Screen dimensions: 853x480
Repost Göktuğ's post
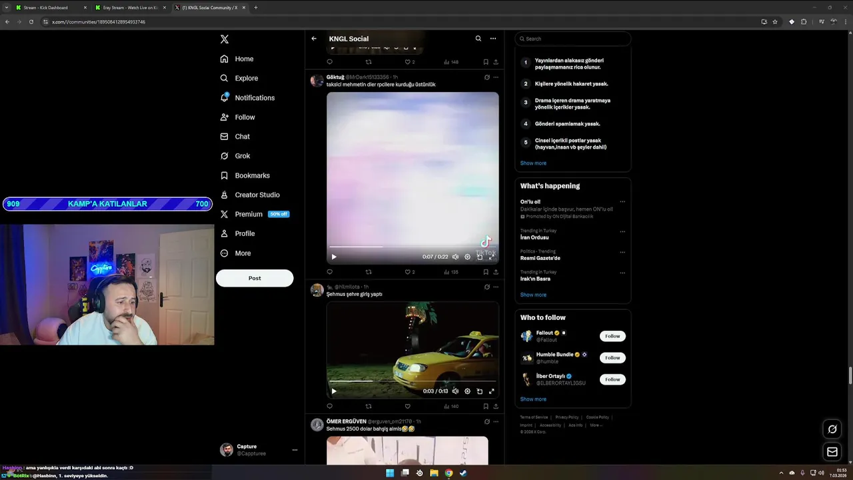point(369,272)
